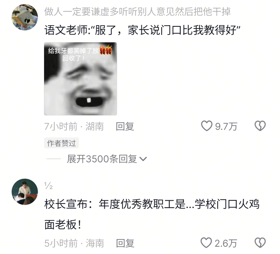Image resolution: width=280 pixels, height=254 pixels.
Task: Open the ½ user's classroom avatar
Action: click(25, 192)
